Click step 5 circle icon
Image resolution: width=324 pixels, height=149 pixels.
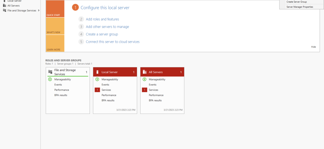(x=81, y=42)
